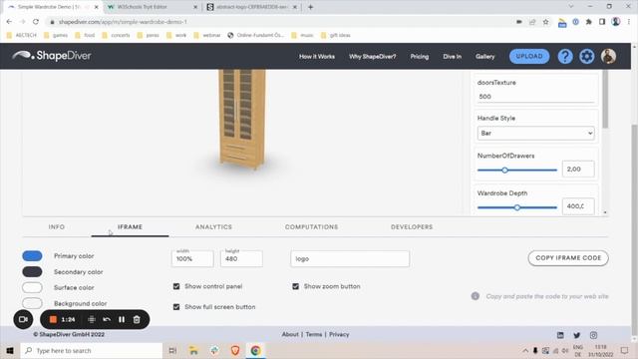The width and height of the screenshot is (638, 359).
Task: Open the Terms footer link
Action: click(314, 334)
